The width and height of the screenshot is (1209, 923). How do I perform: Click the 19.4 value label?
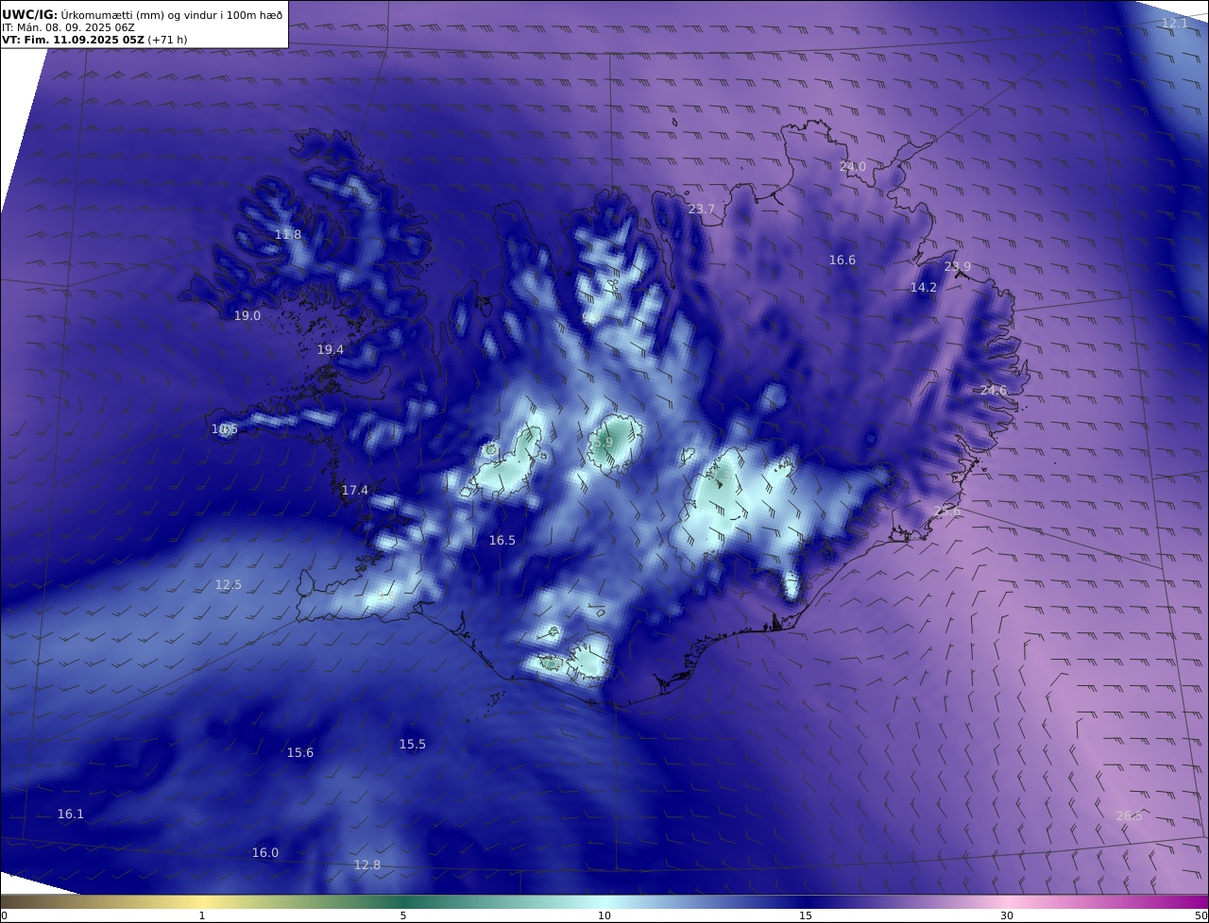coord(331,349)
